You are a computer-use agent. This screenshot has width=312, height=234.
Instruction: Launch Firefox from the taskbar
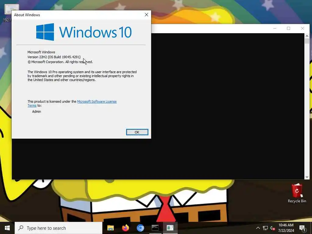(125, 228)
